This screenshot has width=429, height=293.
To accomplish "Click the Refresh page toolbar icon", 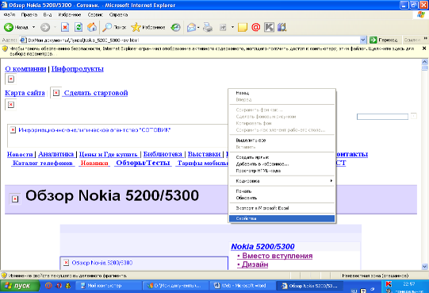I will (x=79, y=27).
